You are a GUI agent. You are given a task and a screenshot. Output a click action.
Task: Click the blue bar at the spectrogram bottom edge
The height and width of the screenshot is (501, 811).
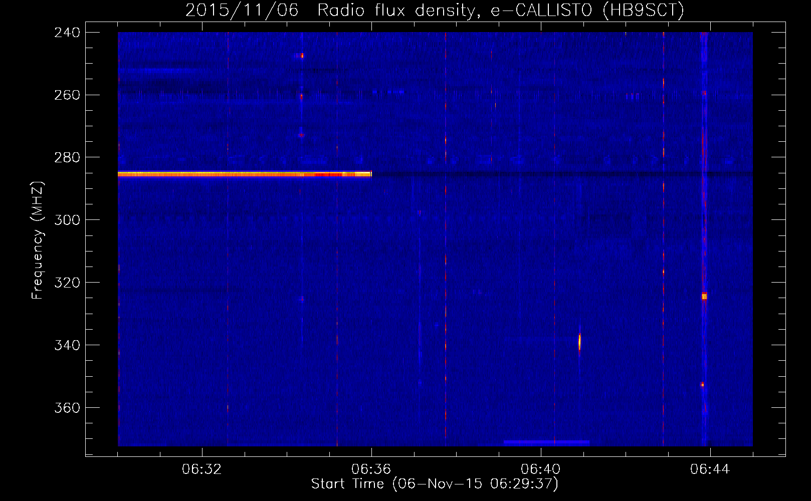(x=546, y=443)
